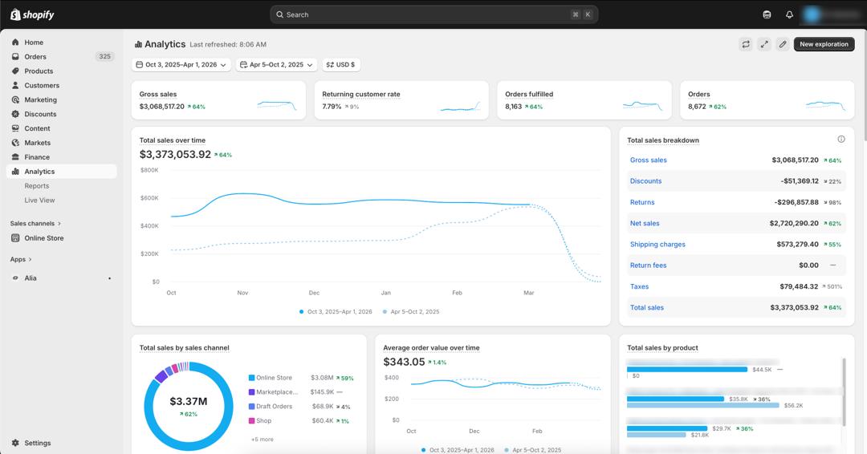Open the notifications bell icon
The height and width of the screenshot is (454, 867).
point(789,15)
